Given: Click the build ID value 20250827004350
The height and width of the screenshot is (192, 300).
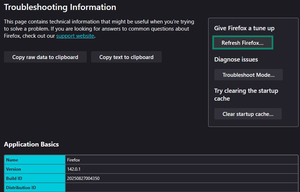Looking at the screenshot, I should [83, 178].
